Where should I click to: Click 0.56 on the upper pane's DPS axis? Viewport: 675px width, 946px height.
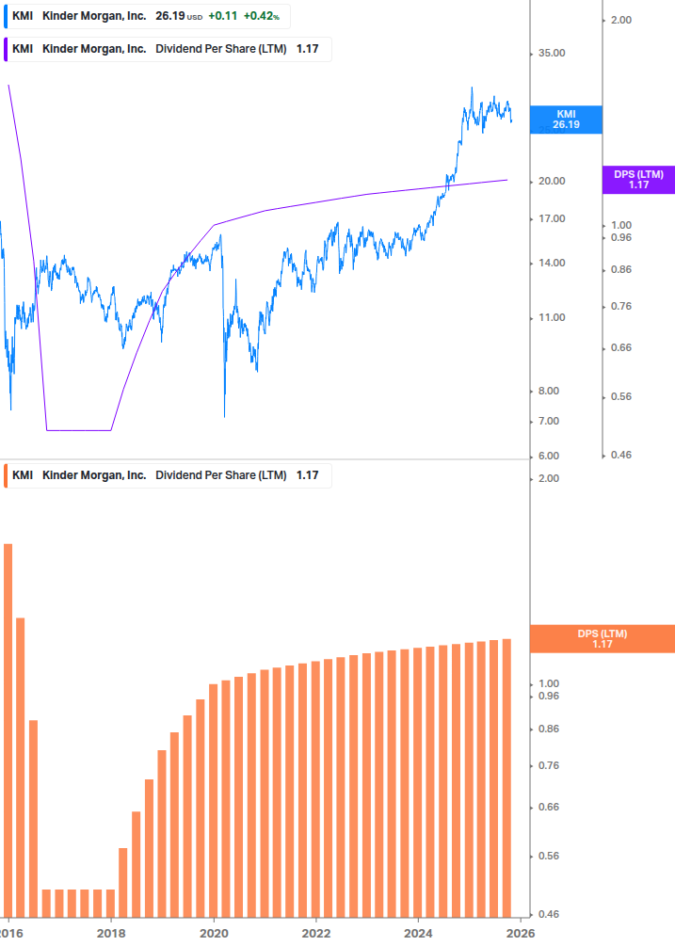point(620,396)
